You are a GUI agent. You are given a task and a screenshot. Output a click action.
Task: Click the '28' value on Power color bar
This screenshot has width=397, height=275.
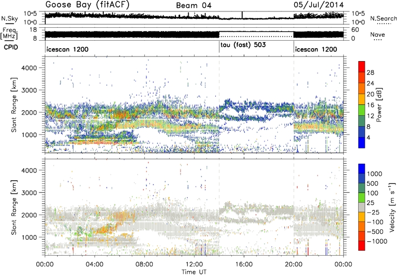(370, 72)
